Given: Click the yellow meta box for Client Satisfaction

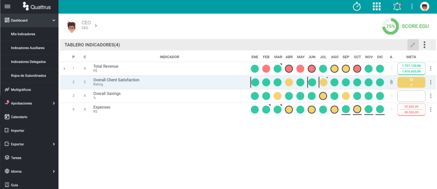Looking at the screenshot, I should pos(411,82).
